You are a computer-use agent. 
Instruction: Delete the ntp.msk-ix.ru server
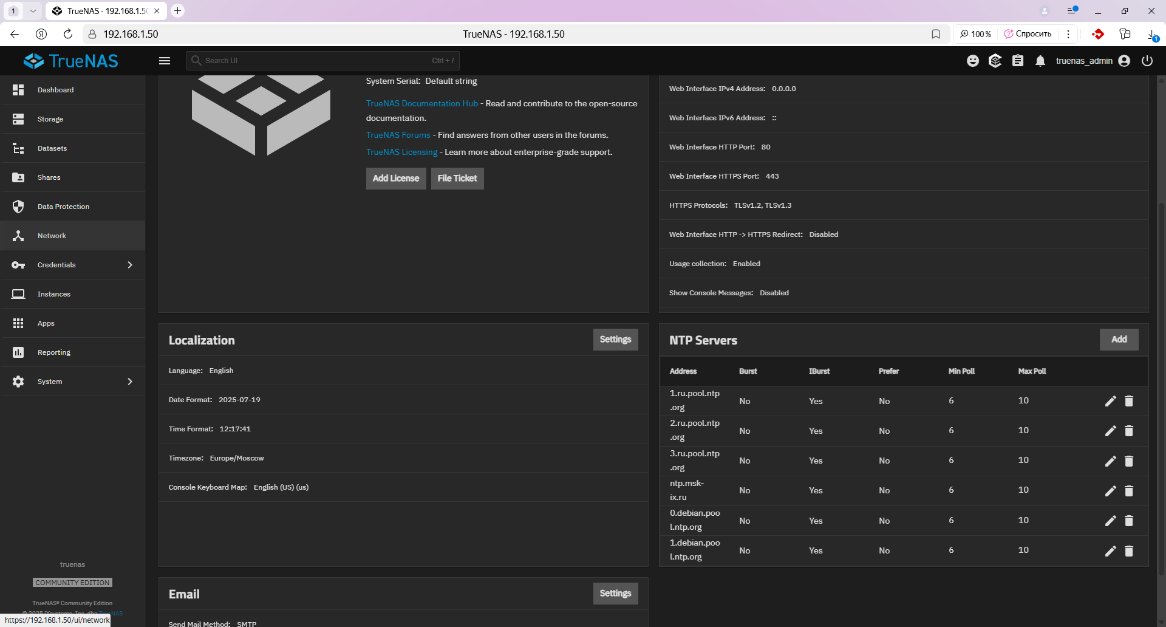click(x=1129, y=491)
